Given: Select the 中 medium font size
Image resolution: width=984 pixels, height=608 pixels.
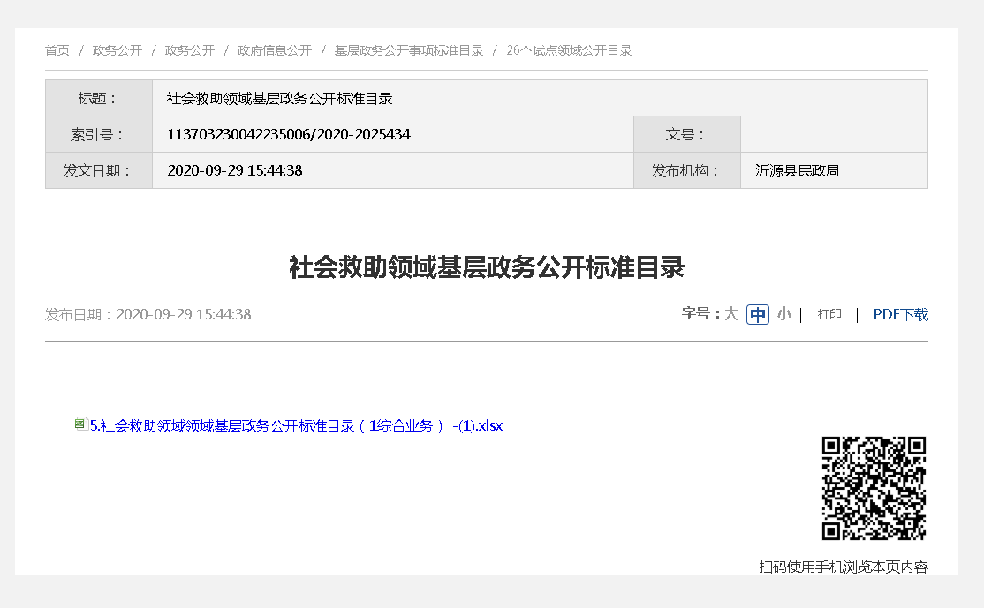Looking at the screenshot, I should coord(758,314).
